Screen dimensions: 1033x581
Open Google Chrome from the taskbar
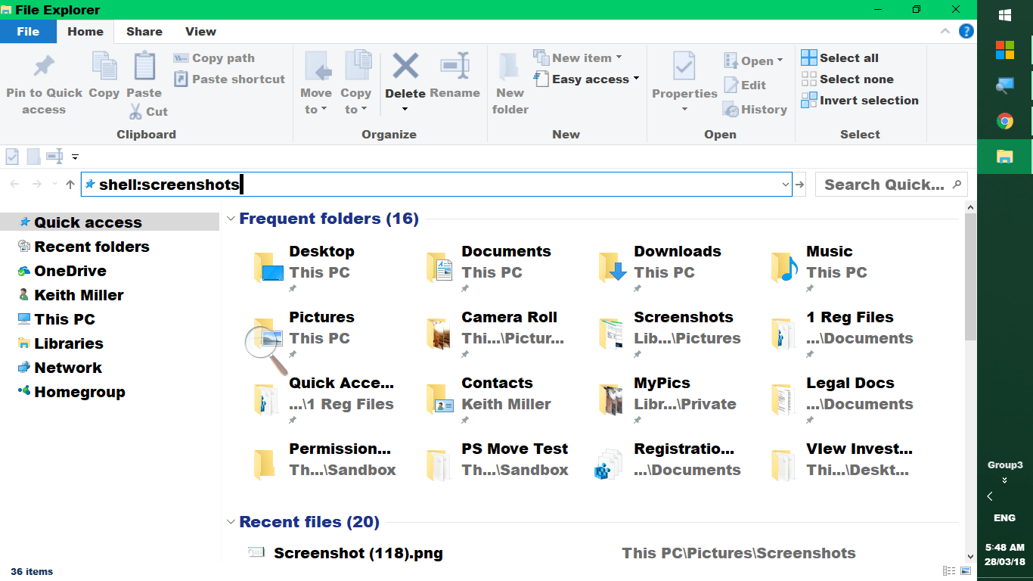pyautogui.click(x=1004, y=120)
